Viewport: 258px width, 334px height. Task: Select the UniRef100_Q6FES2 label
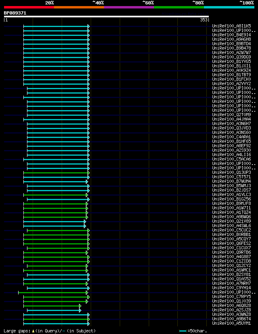pyautogui.click(x=231, y=244)
